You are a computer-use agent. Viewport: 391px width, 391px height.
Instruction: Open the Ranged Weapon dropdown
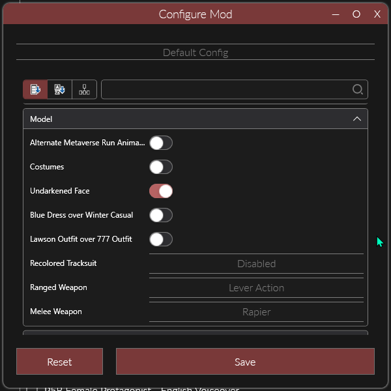pos(256,288)
